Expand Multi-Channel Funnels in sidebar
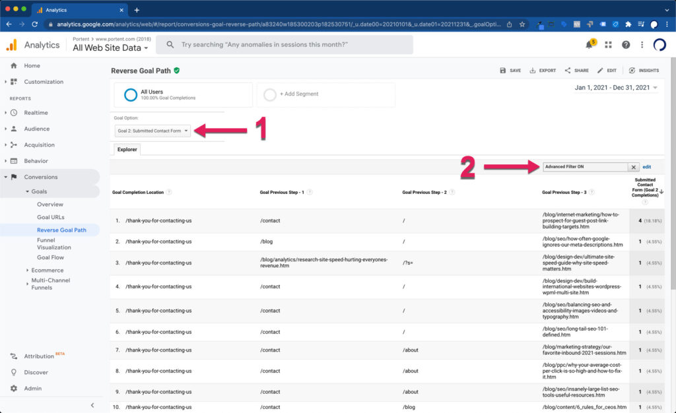This screenshot has width=676, height=413. (x=50, y=284)
